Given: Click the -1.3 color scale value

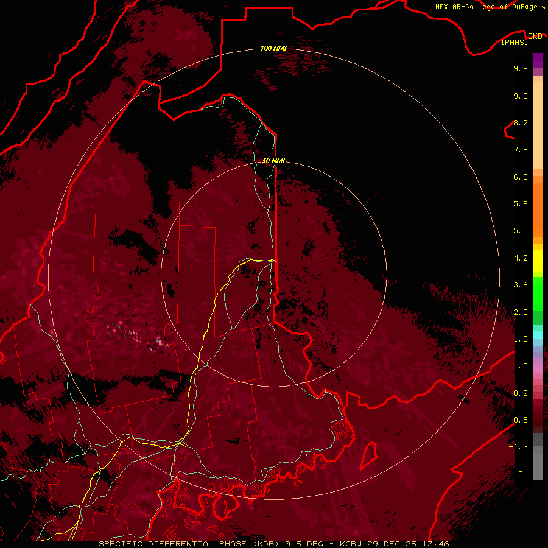Looking at the screenshot, I should tap(518, 447).
